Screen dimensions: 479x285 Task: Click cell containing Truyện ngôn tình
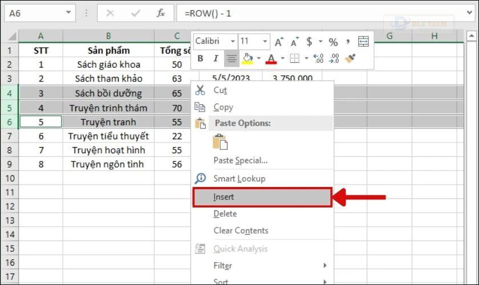coord(108,164)
